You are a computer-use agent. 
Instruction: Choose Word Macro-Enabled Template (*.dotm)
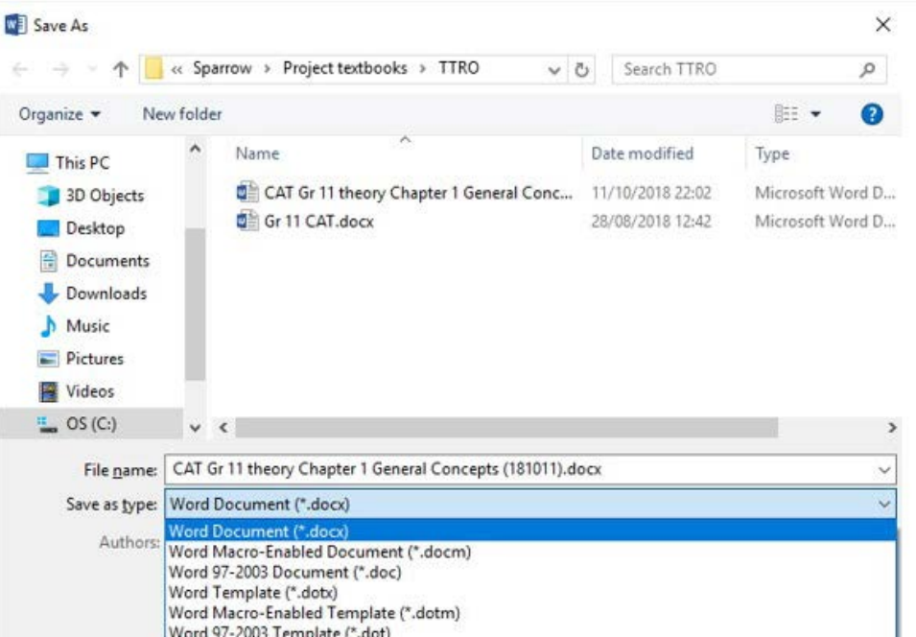530,613
